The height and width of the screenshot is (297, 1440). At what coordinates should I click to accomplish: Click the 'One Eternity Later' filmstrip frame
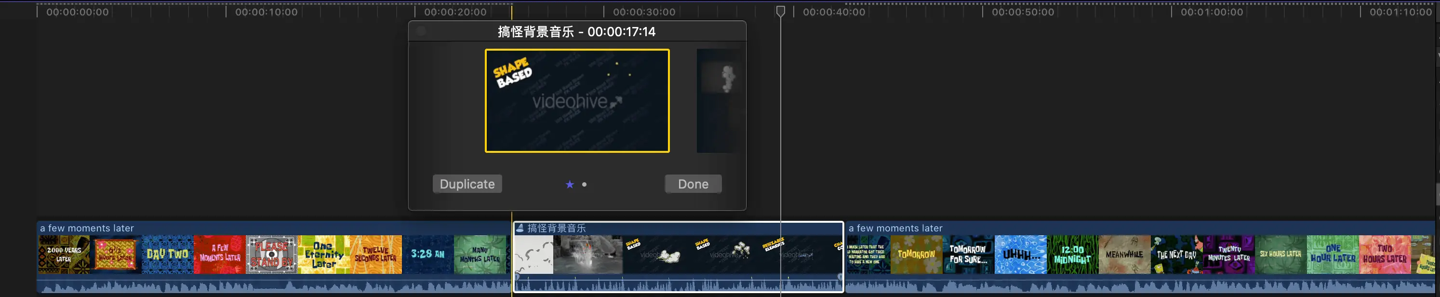(x=324, y=255)
